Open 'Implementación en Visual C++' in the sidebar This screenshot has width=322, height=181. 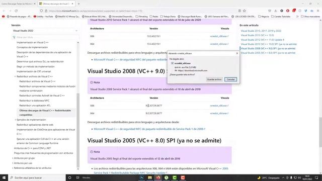pos(32,42)
